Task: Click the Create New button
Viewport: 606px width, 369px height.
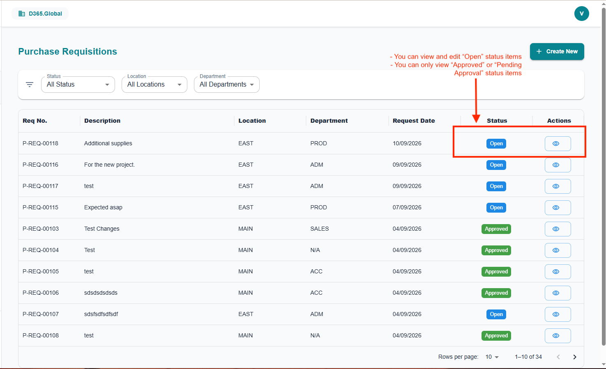Action: [x=557, y=52]
